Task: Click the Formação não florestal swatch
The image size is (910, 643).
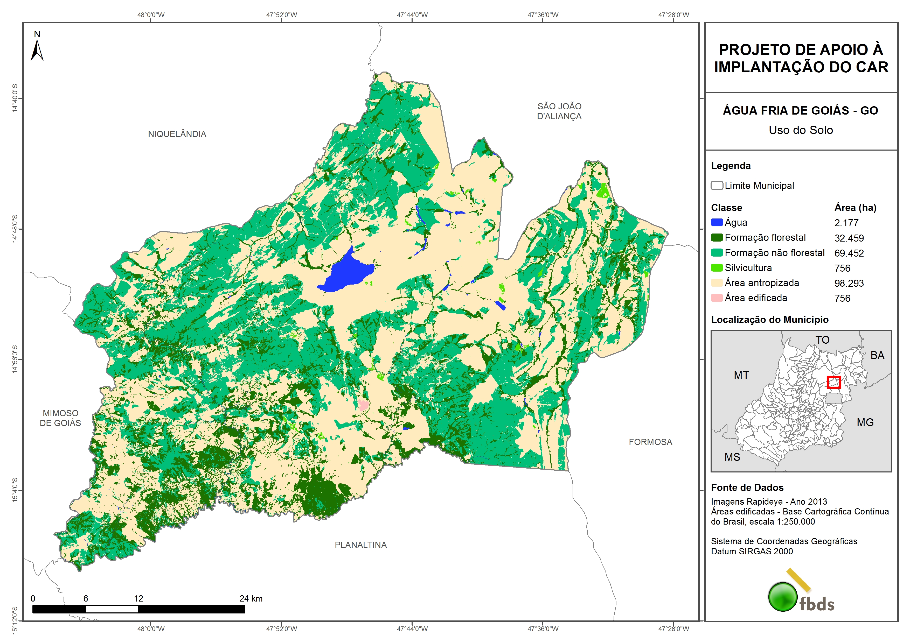Action: coord(717,253)
